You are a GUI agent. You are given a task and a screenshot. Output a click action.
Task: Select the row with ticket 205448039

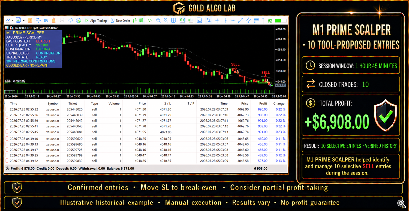coord(146,115)
